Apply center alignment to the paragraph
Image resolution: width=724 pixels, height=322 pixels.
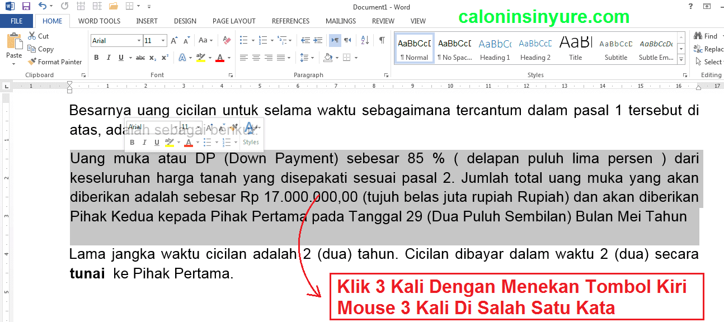click(x=256, y=57)
